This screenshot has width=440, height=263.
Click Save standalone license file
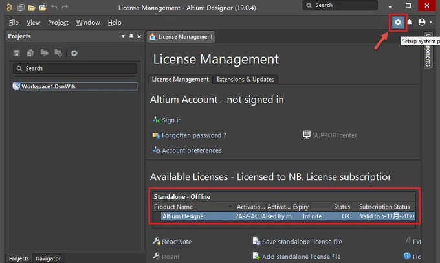[x=302, y=242]
